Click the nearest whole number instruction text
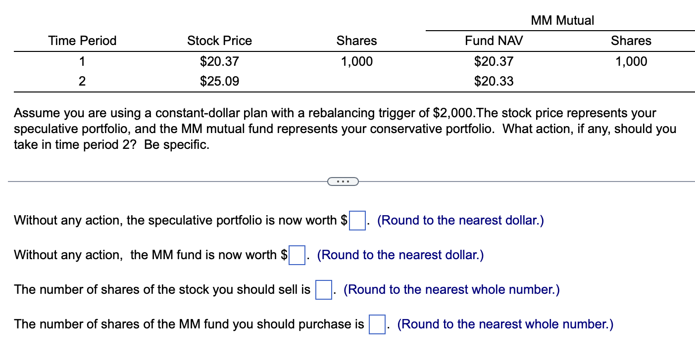695x364 pixels. click(x=452, y=289)
